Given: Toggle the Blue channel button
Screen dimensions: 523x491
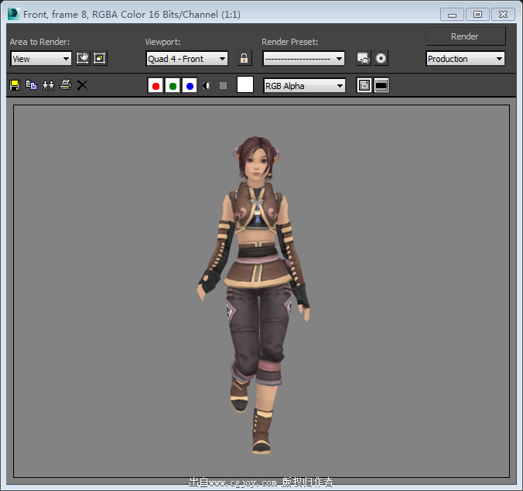Looking at the screenshot, I should [x=190, y=86].
